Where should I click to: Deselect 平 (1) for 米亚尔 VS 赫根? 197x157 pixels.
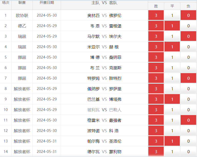(172, 47)
